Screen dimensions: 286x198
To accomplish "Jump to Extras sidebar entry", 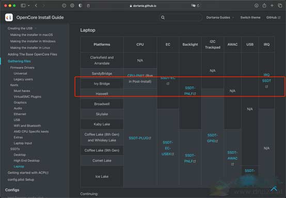I will click(18, 137).
